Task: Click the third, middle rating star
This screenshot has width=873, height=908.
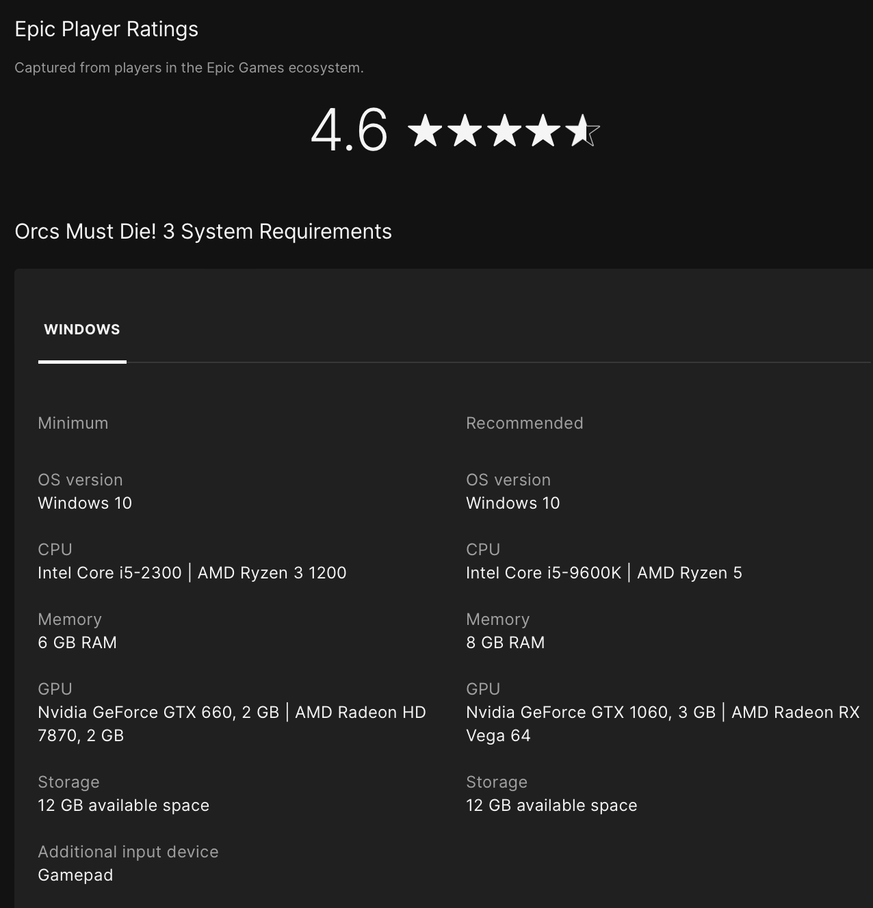Action: click(x=504, y=131)
